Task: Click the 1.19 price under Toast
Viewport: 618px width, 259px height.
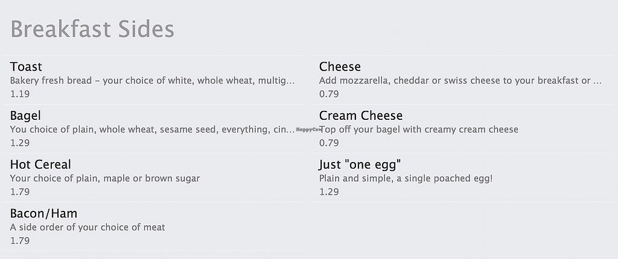Action: pos(20,94)
